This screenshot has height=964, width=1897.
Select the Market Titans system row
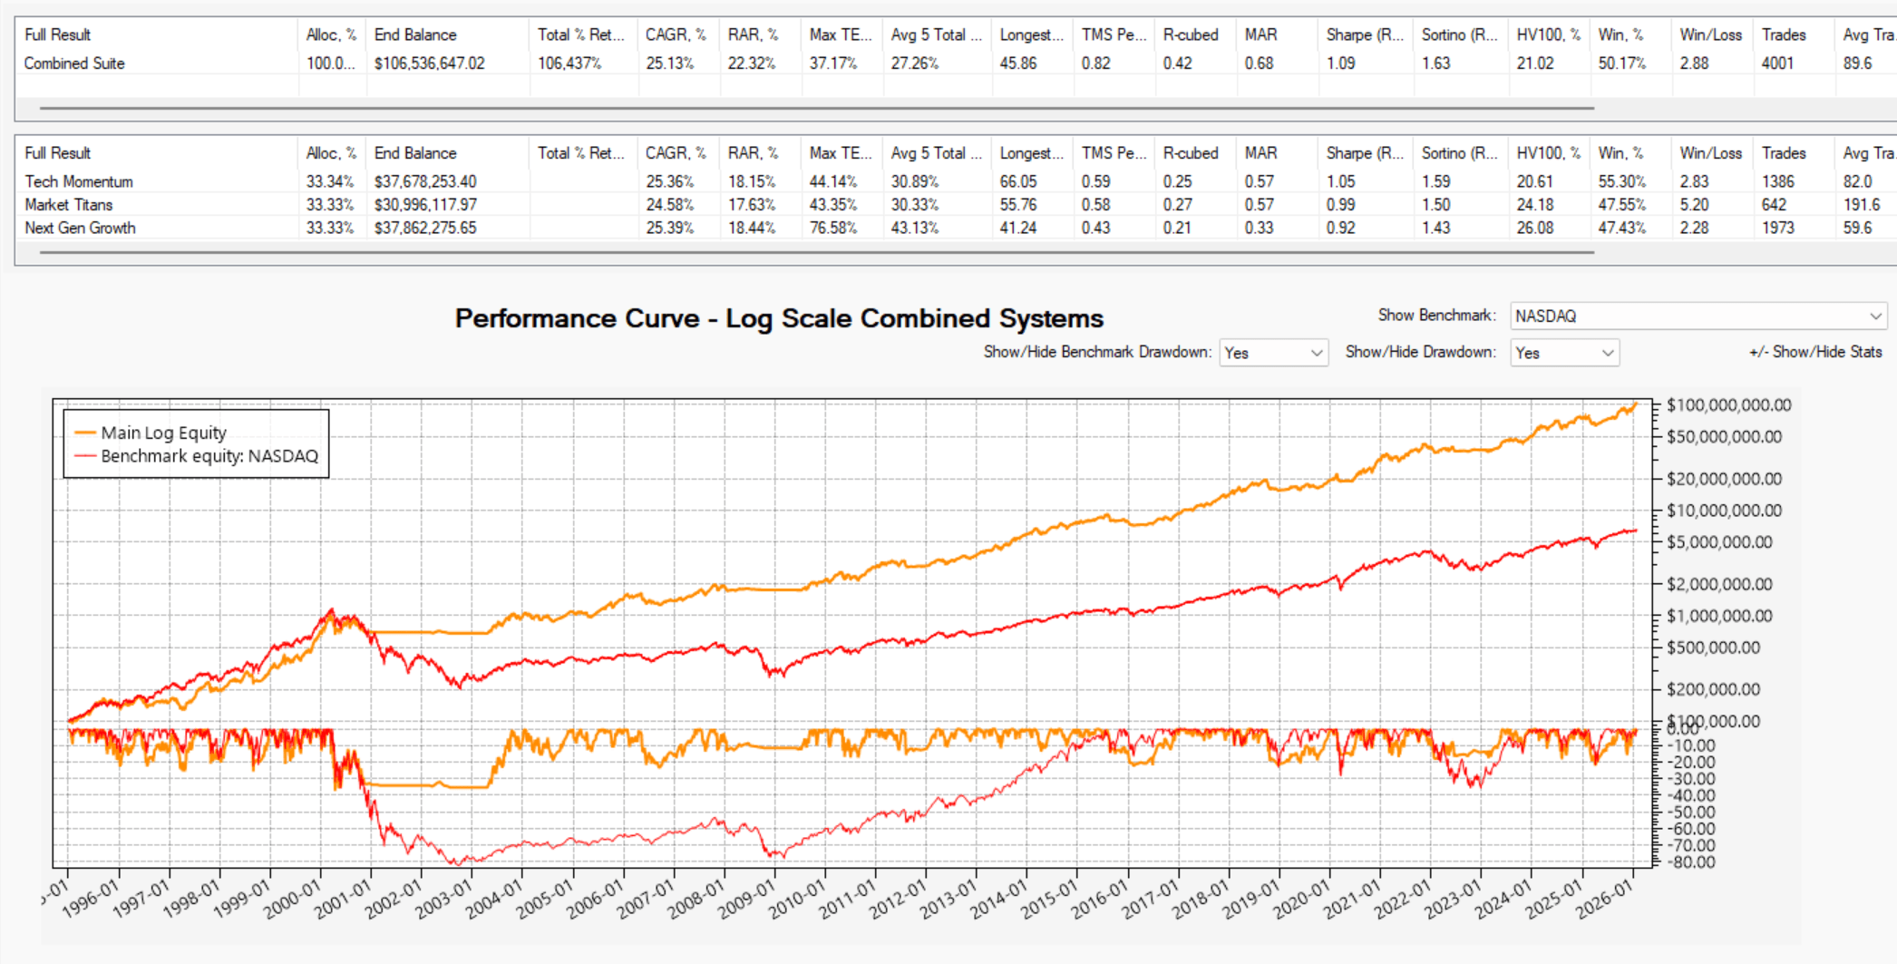(x=69, y=205)
